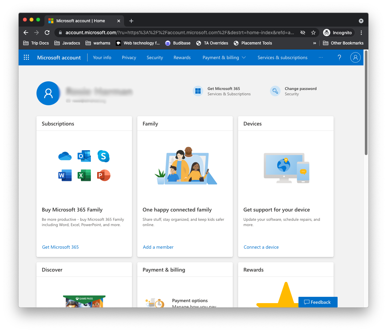This screenshot has height=332, width=387.
Task: Expand the Payment & billing dropdown chevron
Action: (244, 57)
